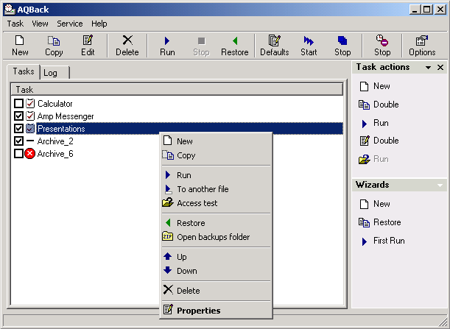Choose To another file in context menu
Screen dimensions: 450x329
coord(216,189)
